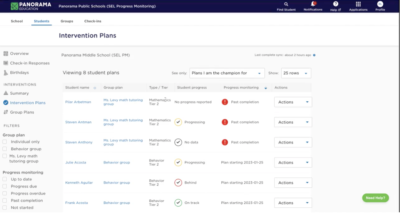
Task: Click 'Plan starting 2023-01-25' for Julie Acosta
Action: point(242,162)
